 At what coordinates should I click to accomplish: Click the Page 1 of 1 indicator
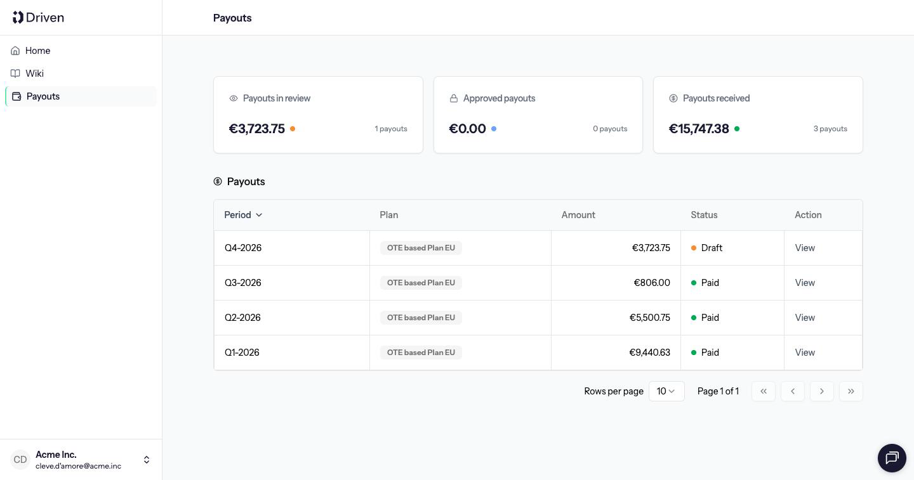718,391
